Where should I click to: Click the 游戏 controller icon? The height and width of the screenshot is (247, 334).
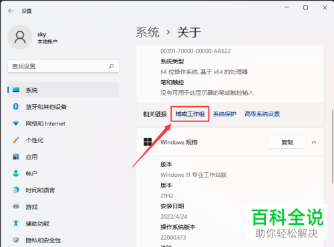click(x=16, y=206)
